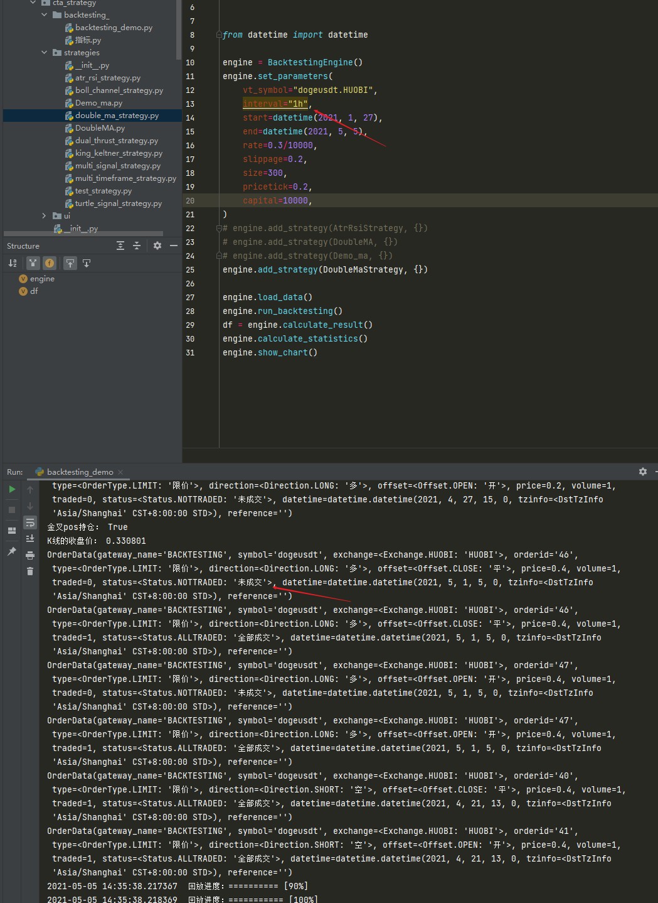
Task: Click the project tree horizontal scrollbar
Action: point(83,234)
